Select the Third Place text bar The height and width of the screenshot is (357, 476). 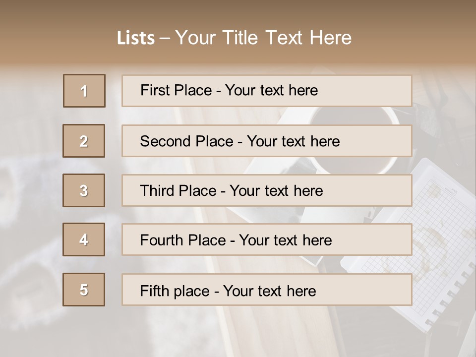click(x=267, y=190)
